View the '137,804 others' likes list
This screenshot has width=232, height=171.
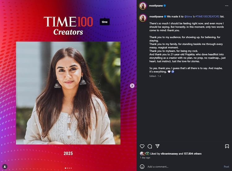(193, 154)
